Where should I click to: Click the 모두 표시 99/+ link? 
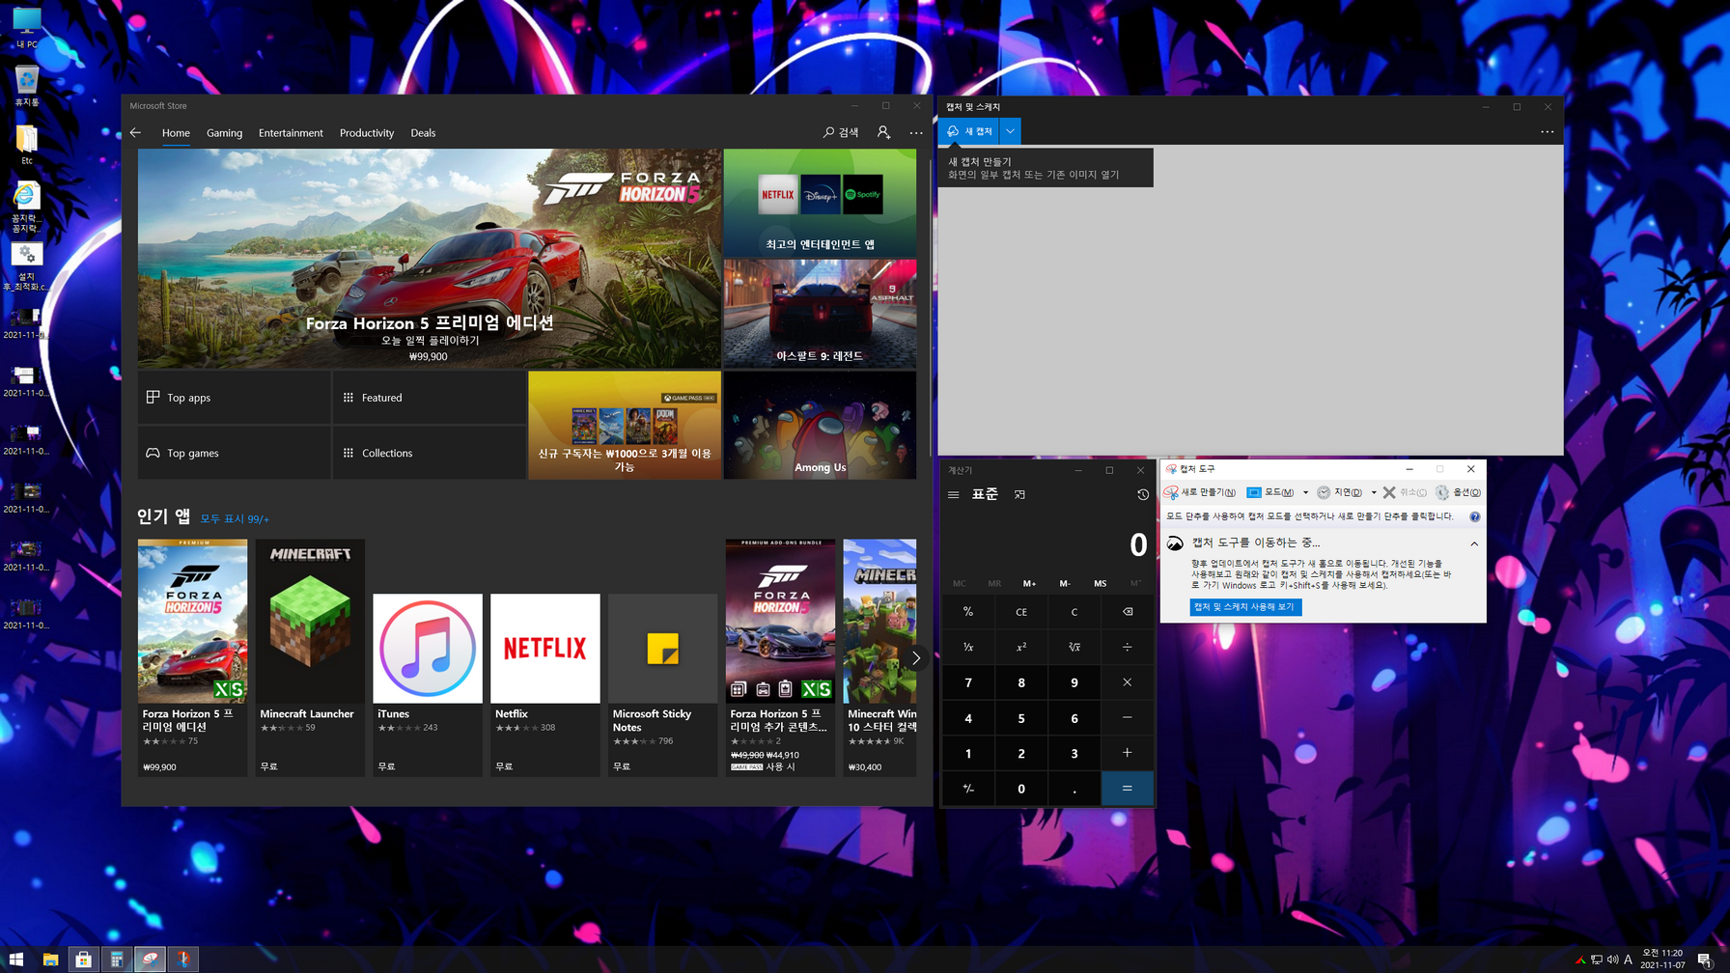[x=235, y=519]
